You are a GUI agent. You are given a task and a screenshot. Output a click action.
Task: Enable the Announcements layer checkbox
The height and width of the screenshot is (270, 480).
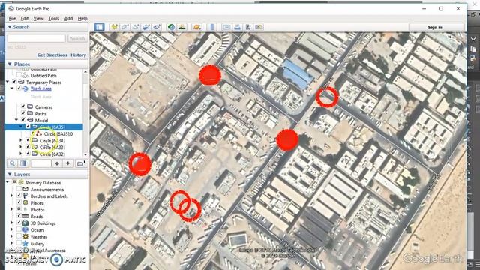pyautogui.click(x=19, y=190)
